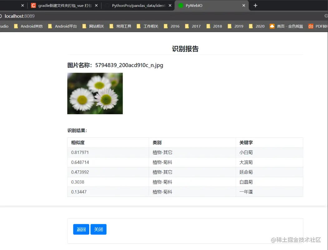The image size is (328, 250).
Task: Open the 2017 bookmark folder
Action: [x=193, y=26]
